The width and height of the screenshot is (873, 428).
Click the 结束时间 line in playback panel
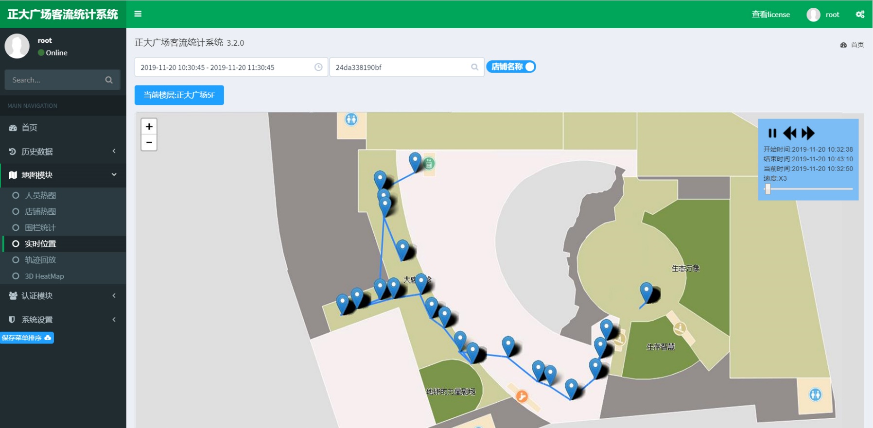(x=808, y=159)
